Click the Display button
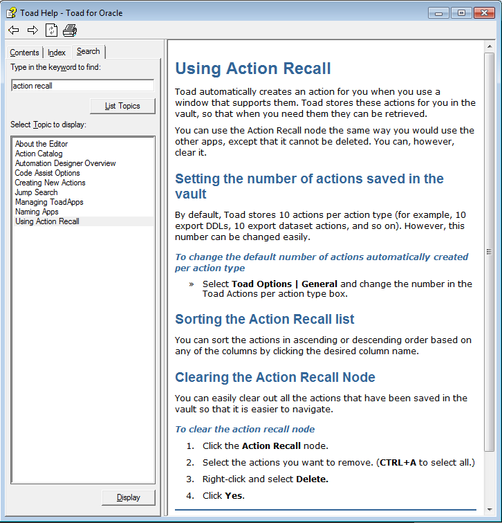 point(129,497)
